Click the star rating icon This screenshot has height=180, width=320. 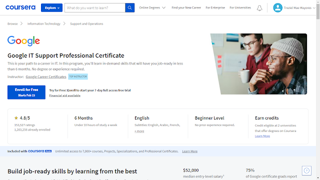[x=16, y=118]
